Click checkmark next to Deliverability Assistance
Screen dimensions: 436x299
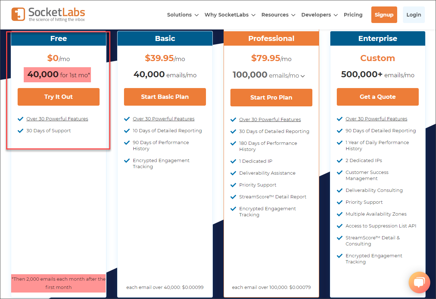[233, 173]
